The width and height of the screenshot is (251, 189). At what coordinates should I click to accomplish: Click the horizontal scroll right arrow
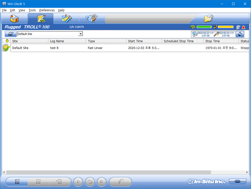coord(247,172)
